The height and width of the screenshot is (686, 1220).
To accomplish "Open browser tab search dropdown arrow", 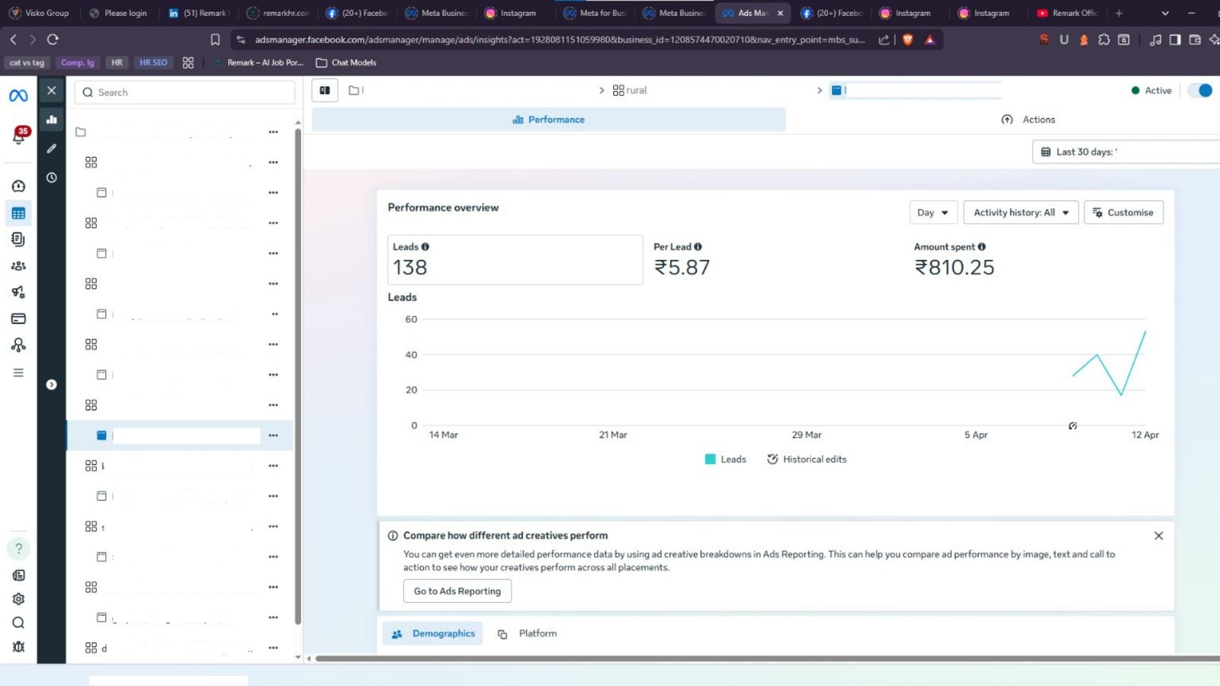I will tap(1164, 13).
